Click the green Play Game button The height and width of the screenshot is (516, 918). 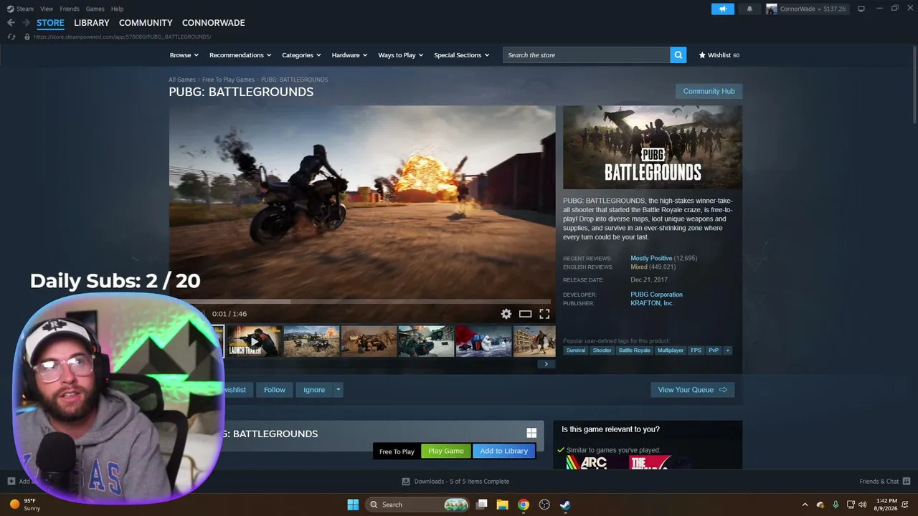pos(446,451)
